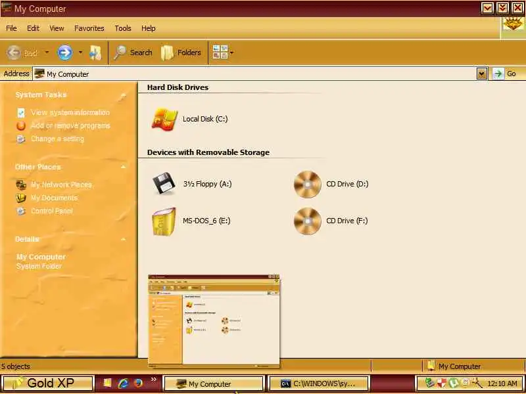Viewport: 526px width, 394px height.
Task: Open My Network Places link
Action: click(61, 185)
